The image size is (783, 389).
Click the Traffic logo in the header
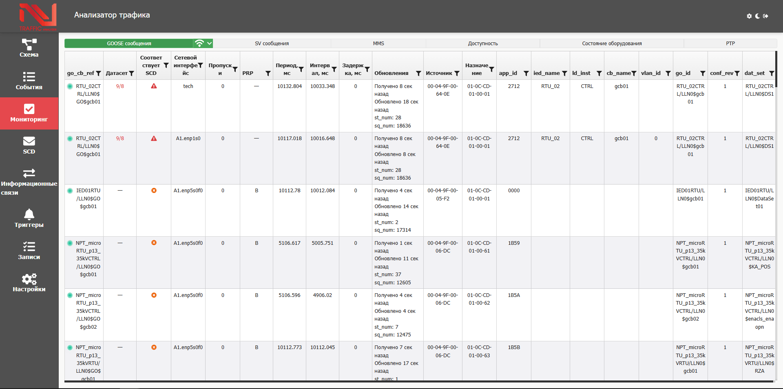coord(38,17)
